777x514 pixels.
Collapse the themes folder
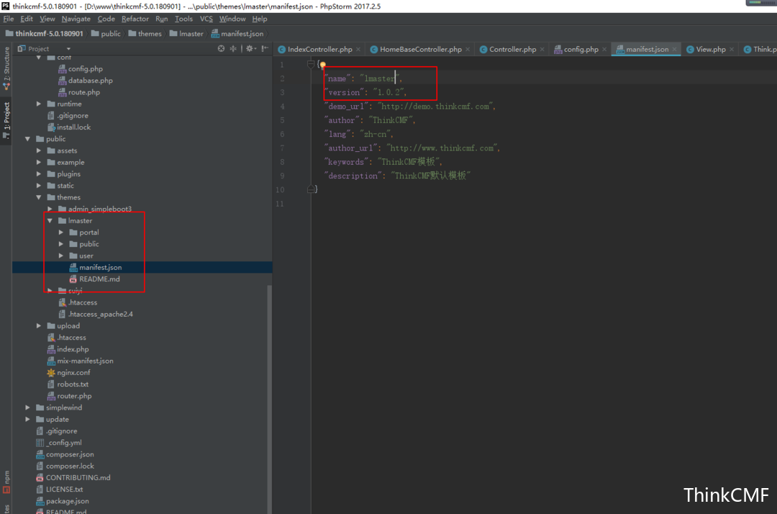pos(39,197)
